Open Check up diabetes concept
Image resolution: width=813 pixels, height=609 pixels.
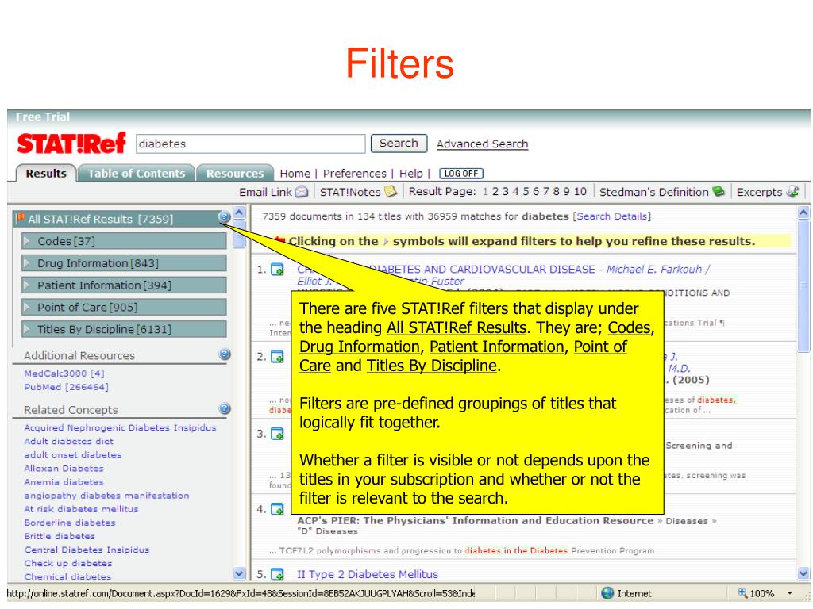(x=68, y=563)
